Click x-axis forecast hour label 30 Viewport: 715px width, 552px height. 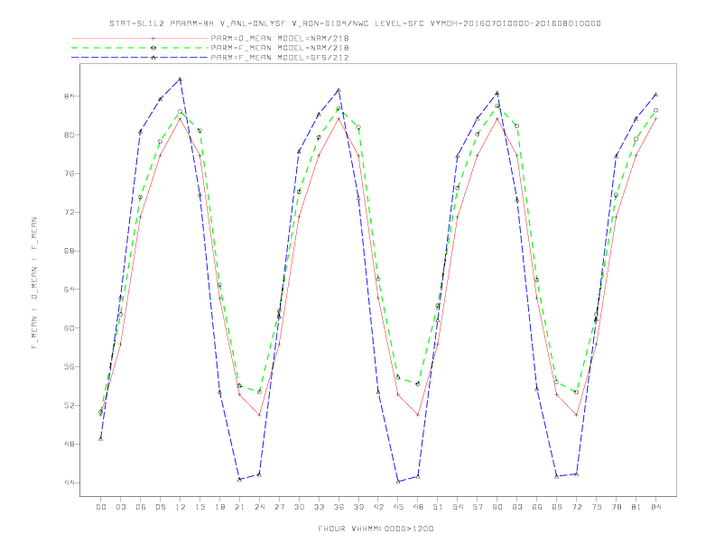pyautogui.click(x=299, y=507)
